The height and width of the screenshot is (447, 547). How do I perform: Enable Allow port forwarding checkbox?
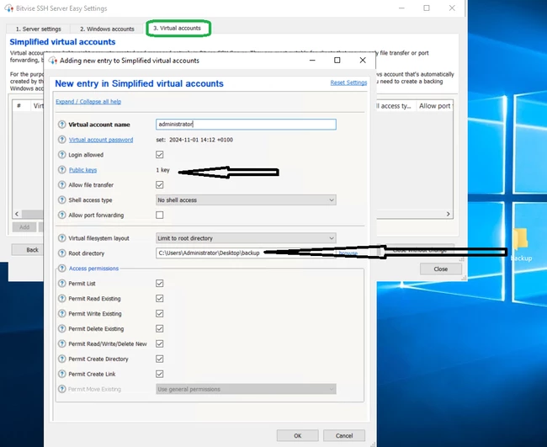pyautogui.click(x=159, y=215)
